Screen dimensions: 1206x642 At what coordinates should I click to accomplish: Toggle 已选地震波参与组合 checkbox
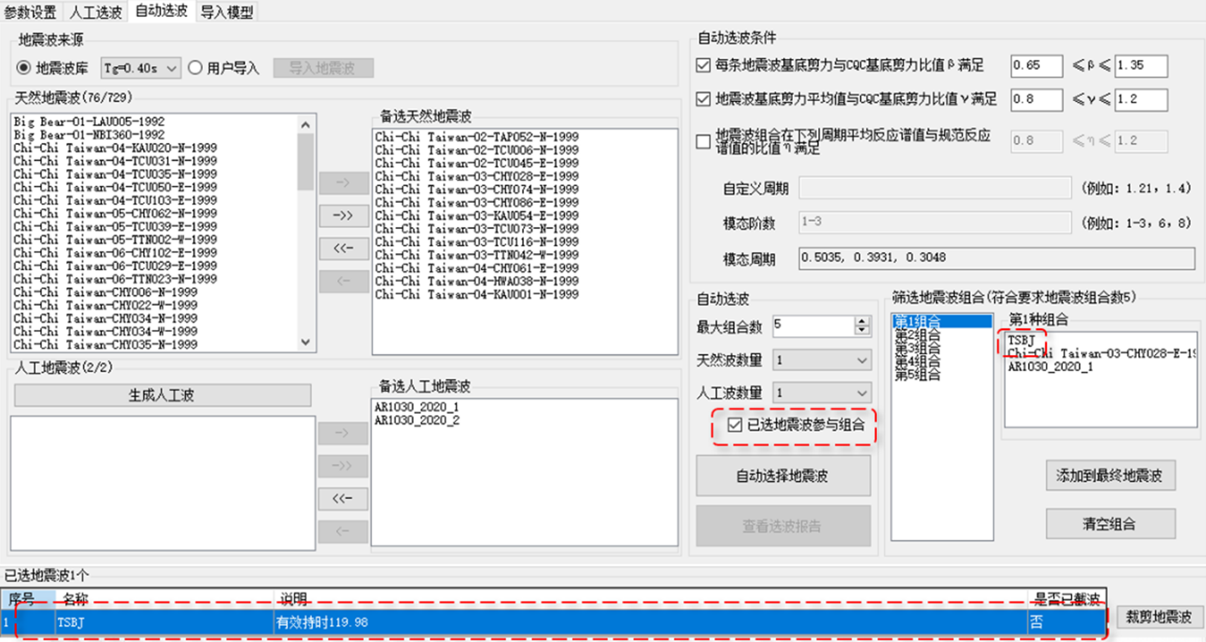(x=735, y=425)
